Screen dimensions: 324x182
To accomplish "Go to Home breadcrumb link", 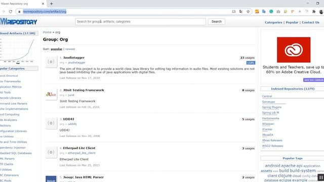I will click(x=47, y=32).
